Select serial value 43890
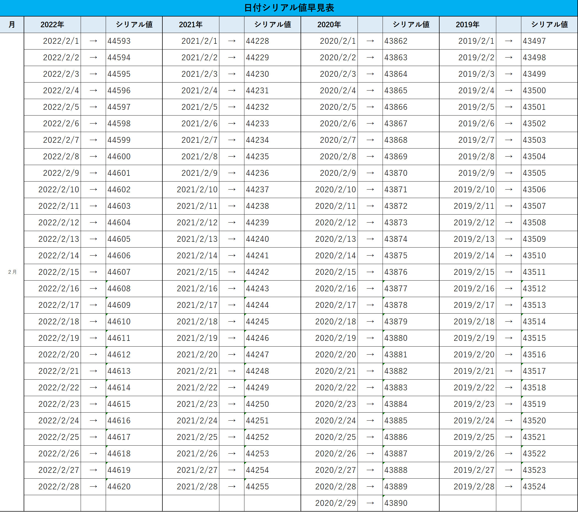The width and height of the screenshot is (578, 513). pos(411,503)
